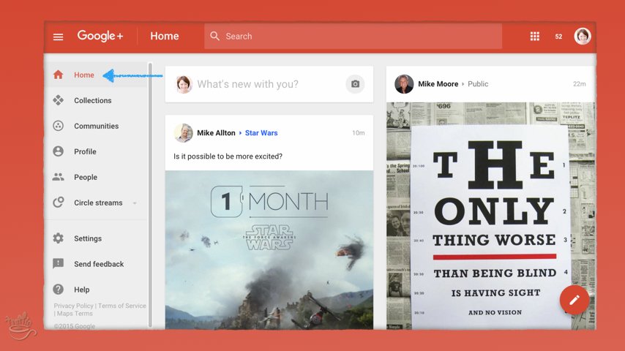
Task: Click the People icon in sidebar
Action: [59, 177]
